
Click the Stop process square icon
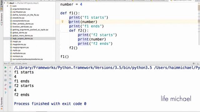(x=5, y=72)
